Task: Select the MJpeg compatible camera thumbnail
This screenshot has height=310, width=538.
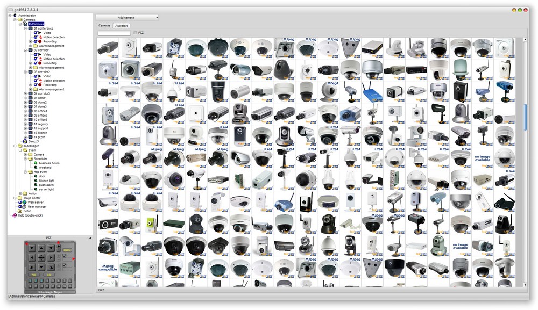Action: click(108, 268)
